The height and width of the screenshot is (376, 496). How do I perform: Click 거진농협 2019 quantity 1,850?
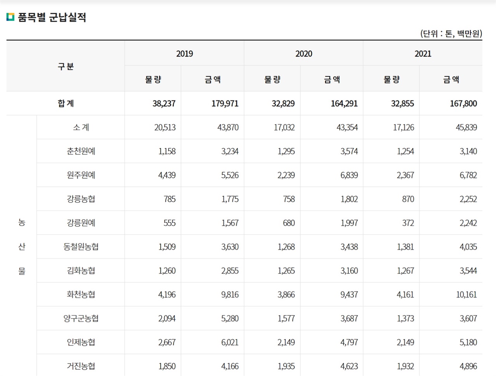[x=167, y=366]
